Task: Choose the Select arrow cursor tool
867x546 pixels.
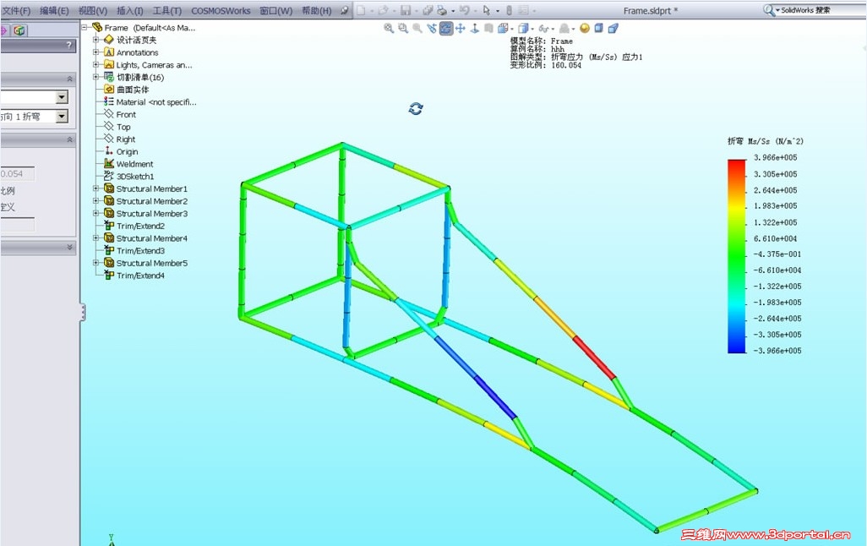Action: coord(487,10)
